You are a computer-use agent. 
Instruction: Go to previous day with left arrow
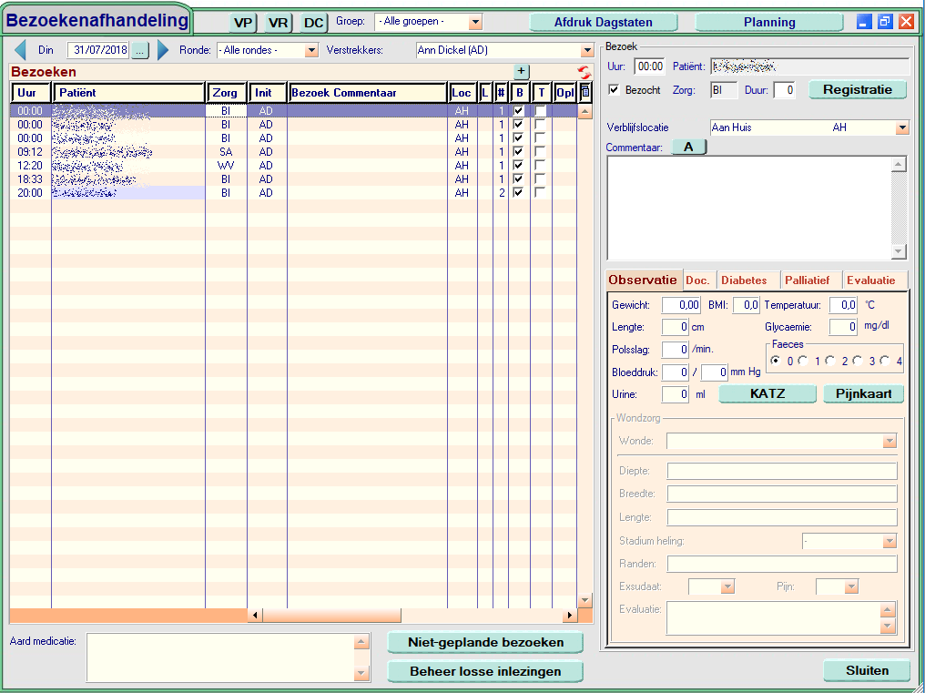(x=20, y=50)
